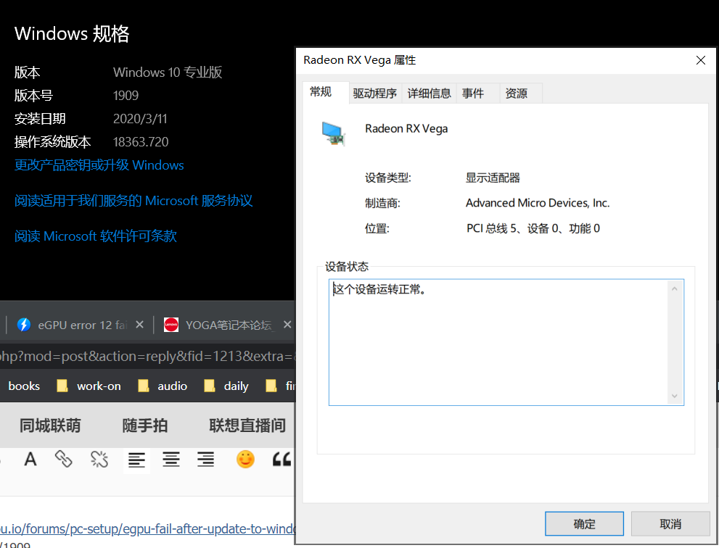Viewport: 719px width, 548px height.
Task: Click the browser address bar URL
Action: pyautogui.click(x=147, y=356)
